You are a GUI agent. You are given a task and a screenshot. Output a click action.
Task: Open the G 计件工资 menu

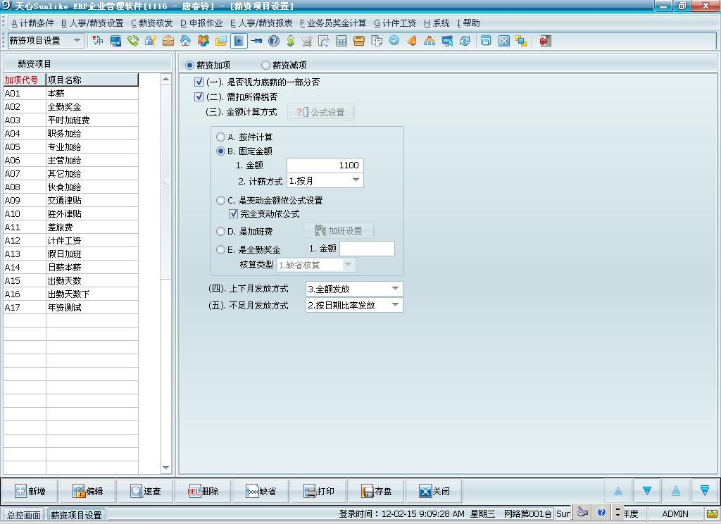point(395,23)
